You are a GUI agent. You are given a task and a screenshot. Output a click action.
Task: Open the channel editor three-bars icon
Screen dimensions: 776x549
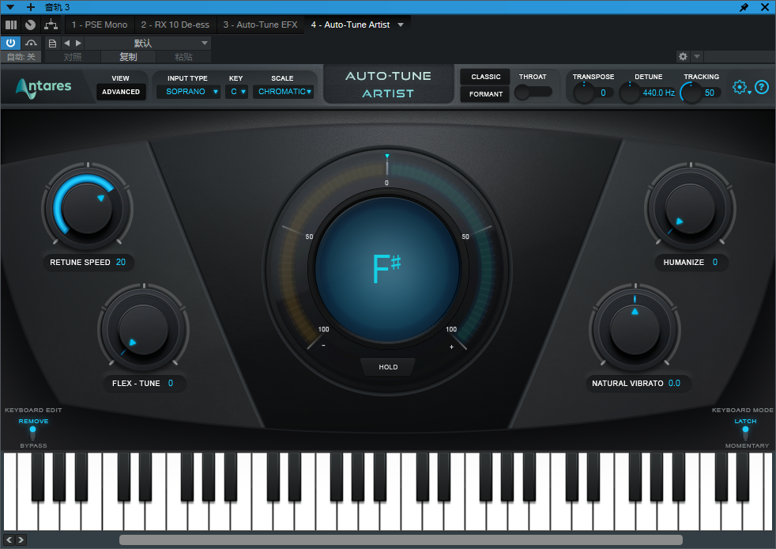click(11, 25)
